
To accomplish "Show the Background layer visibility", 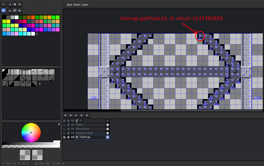I will [64, 133].
